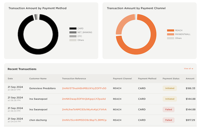Screen dimensions: 202x127
Task: Click the OTC legend swatch
Action: coord(73,36)
